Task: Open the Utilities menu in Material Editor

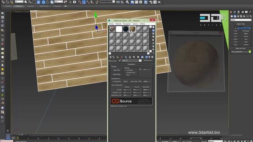Action: click(142, 24)
